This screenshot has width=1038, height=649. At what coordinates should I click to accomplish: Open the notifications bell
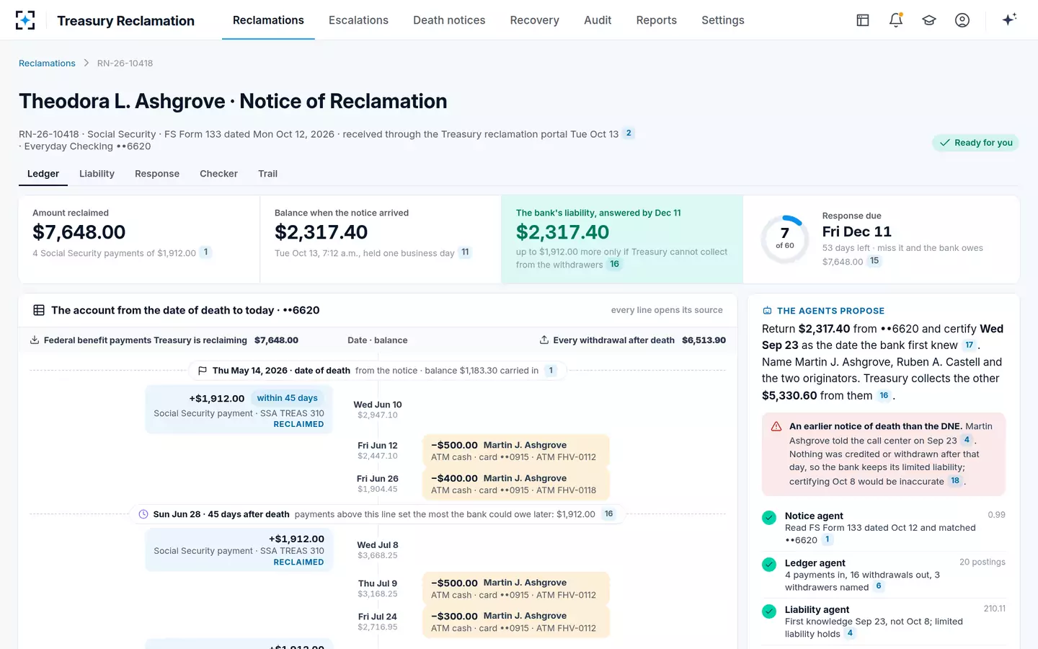[x=896, y=20]
